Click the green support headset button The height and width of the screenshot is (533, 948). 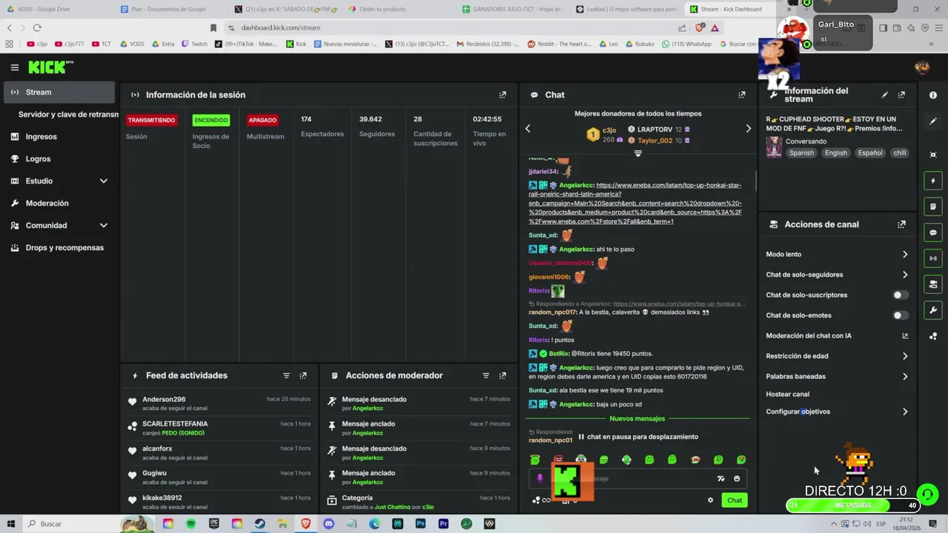tap(927, 494)
